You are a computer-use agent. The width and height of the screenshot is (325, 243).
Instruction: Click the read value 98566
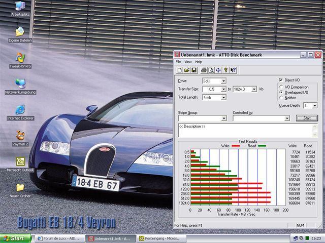[x=310, y=175]
